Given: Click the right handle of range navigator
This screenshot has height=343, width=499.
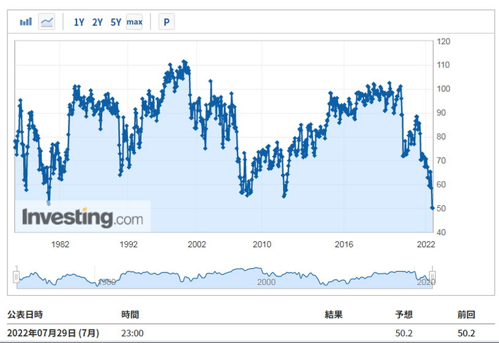Looking at the screenshot, I should click(x=432, y=276).
